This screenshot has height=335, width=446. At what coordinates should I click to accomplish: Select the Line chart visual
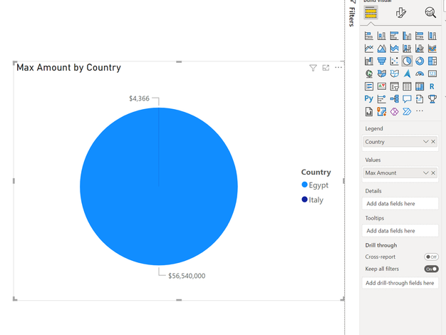[x=369, y=48]
